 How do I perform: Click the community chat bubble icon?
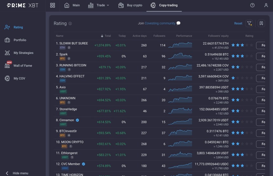coord(178,23)
